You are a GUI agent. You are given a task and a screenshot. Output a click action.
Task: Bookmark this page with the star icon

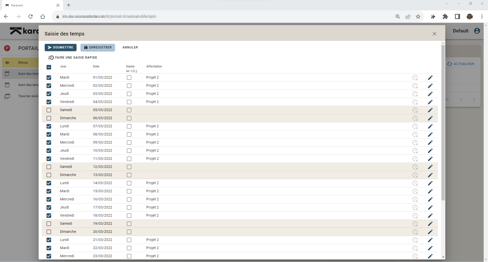click(x=418, y=16)
